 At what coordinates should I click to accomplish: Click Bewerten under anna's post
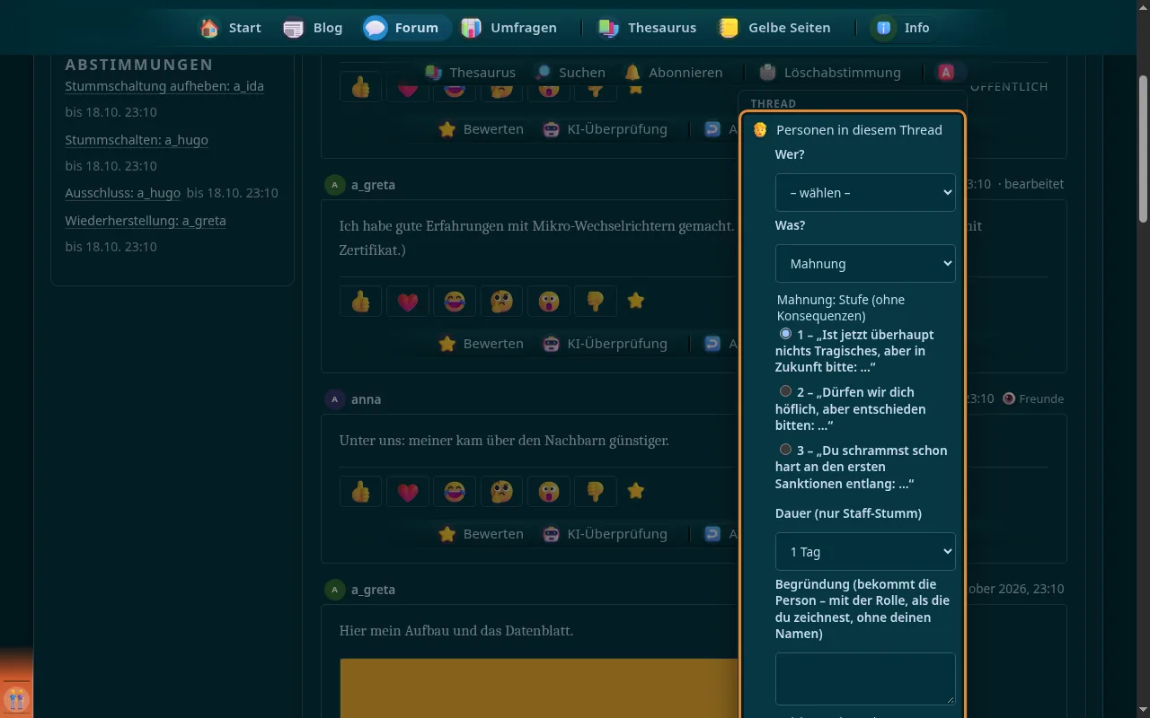tap(481, 534)
